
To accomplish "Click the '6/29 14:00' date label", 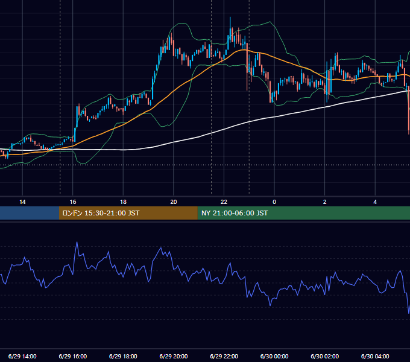I will tap(22, 356).
